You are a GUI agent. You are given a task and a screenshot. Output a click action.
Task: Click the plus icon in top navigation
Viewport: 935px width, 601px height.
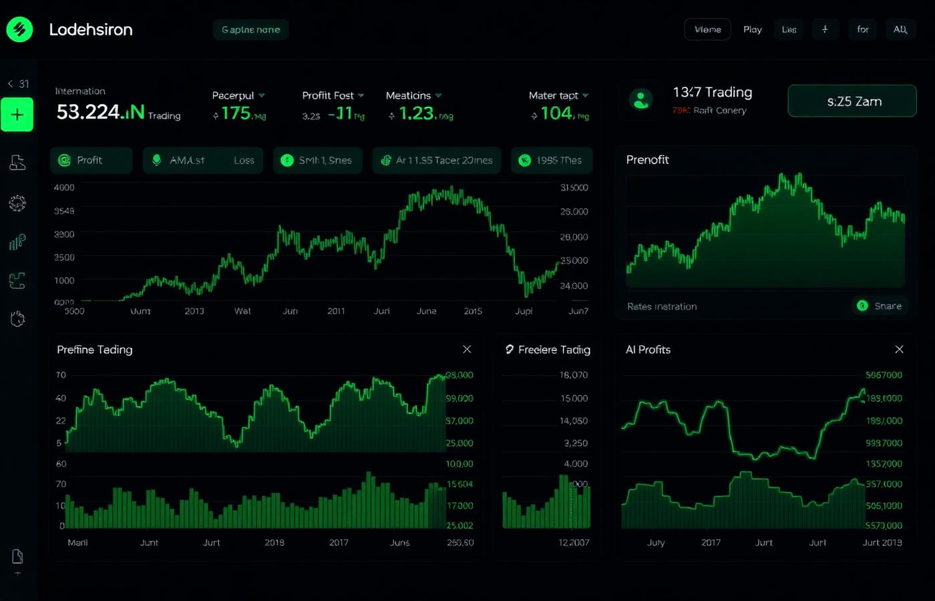(x=825, y=29)
